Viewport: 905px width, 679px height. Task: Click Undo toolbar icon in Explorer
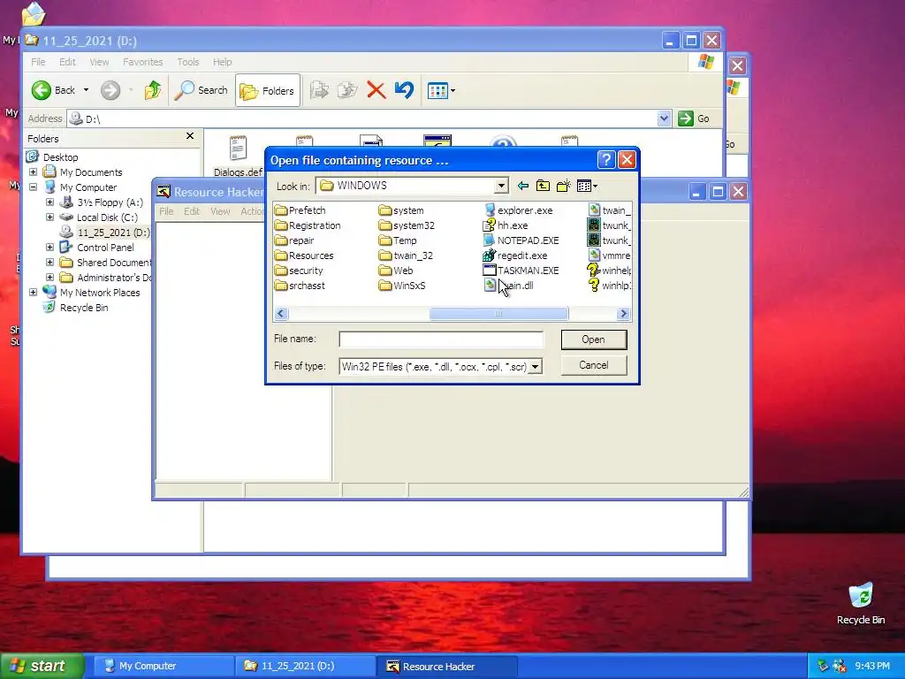(404, 90)
